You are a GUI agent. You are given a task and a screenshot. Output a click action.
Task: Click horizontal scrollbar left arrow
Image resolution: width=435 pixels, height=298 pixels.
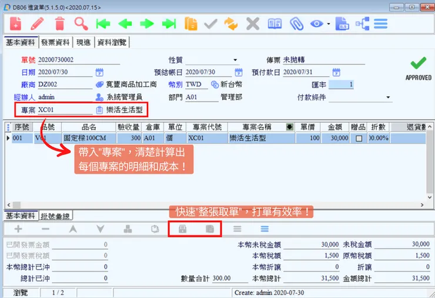[x=9, y=205]
